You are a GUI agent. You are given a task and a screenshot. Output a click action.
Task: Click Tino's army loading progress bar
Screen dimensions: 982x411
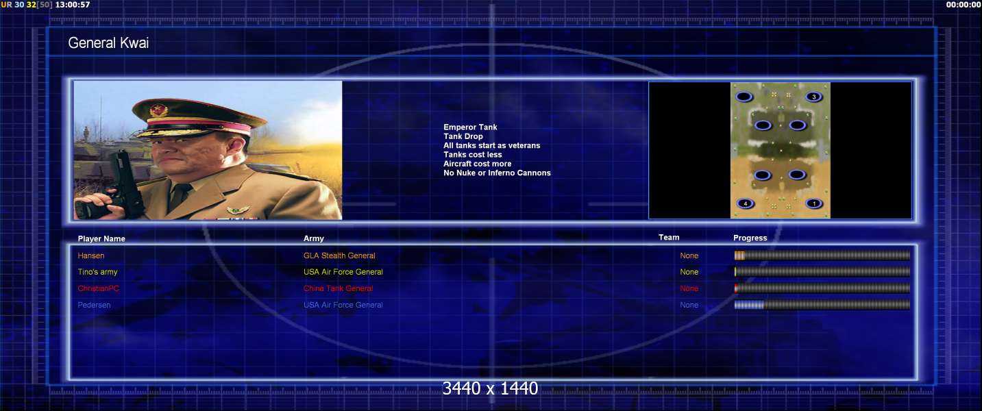click(822, 272)
